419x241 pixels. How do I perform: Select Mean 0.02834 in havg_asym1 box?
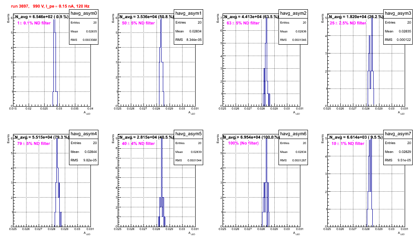[x=196, y=31]
